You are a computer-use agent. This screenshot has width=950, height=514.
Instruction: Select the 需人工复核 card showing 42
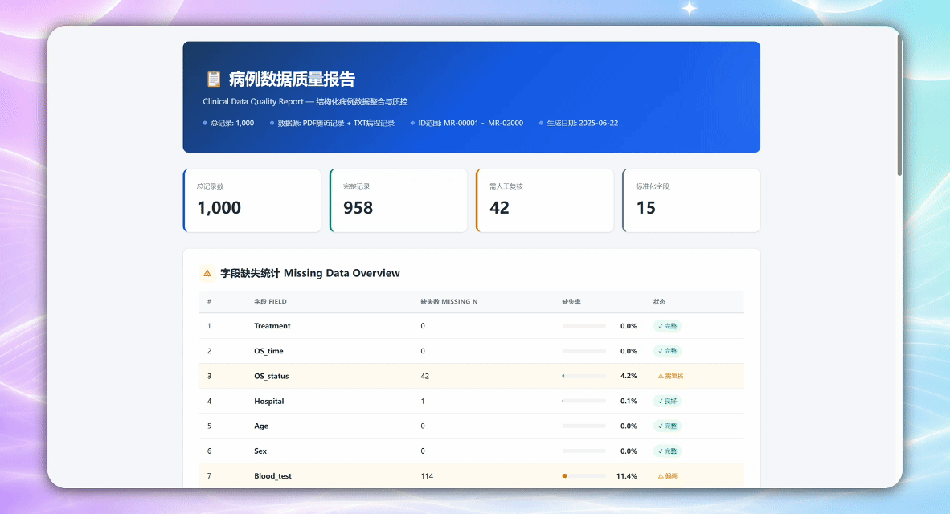(545, 201)
